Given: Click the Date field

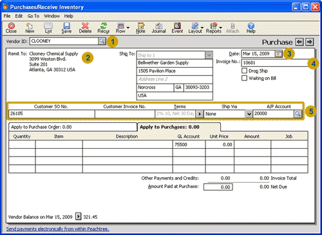Looking at the screenshot, I should click(x=258, y=53).
